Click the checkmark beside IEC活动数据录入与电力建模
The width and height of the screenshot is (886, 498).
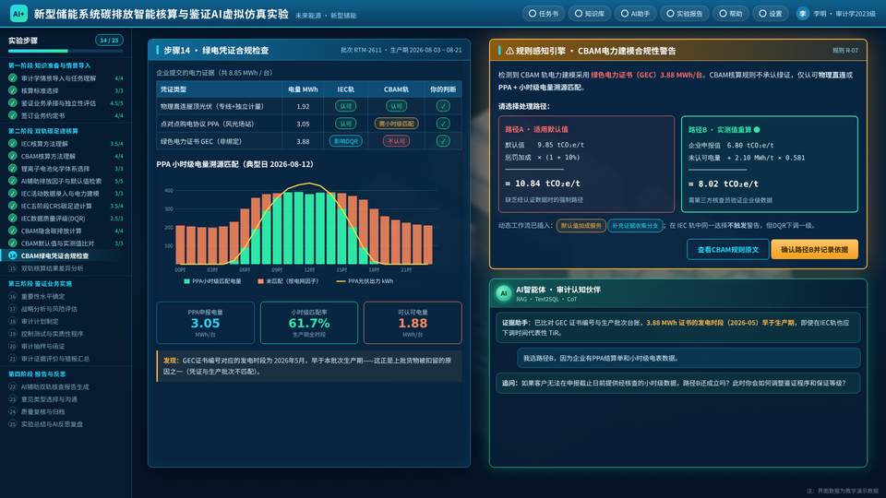12,193
